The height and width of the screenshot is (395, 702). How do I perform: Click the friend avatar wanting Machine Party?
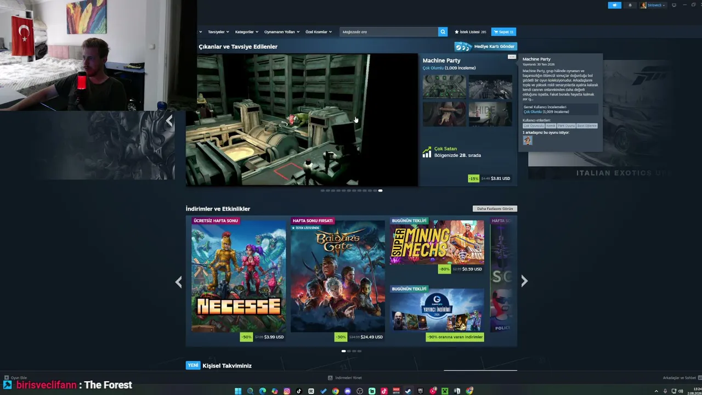coord(527,140)
